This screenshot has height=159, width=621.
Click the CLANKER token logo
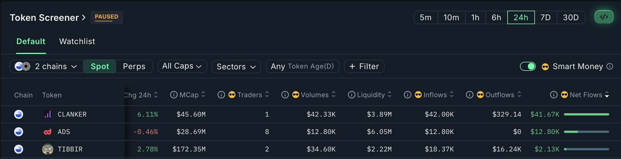48,114
